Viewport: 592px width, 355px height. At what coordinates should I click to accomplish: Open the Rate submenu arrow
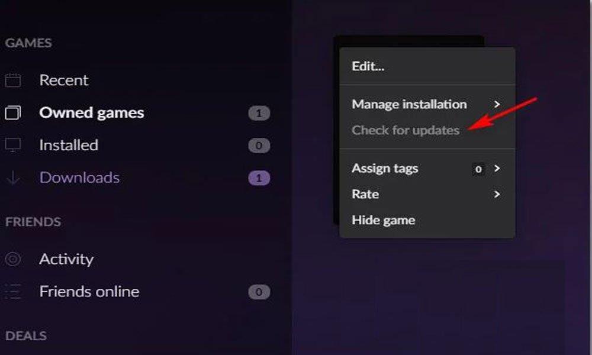pyautogui.click(x=497, y=194)
